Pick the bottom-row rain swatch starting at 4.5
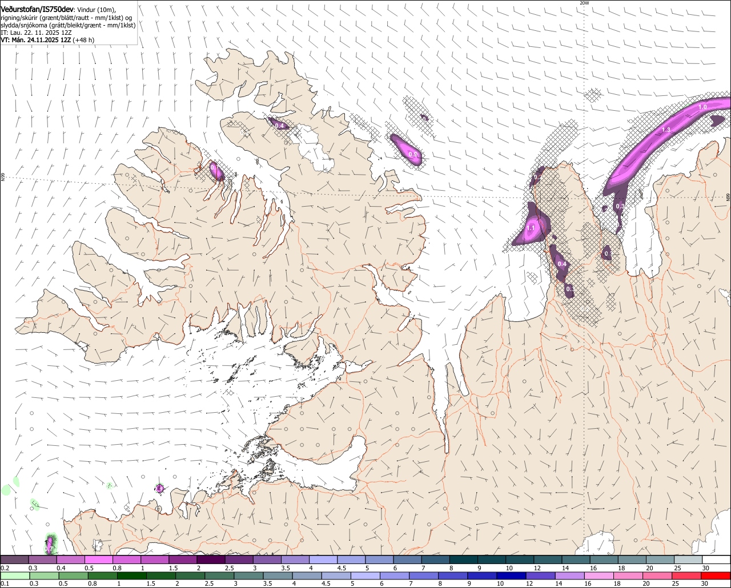 point(336,576)
